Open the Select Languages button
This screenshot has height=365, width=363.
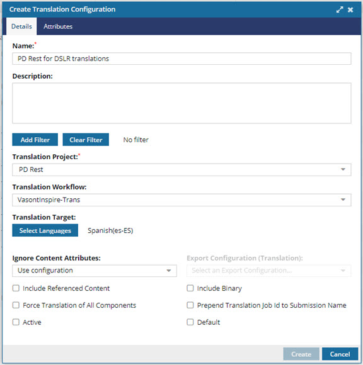click(45, 230)
